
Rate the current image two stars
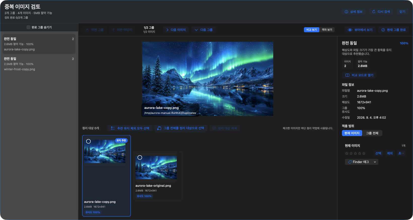click(351, 153)
